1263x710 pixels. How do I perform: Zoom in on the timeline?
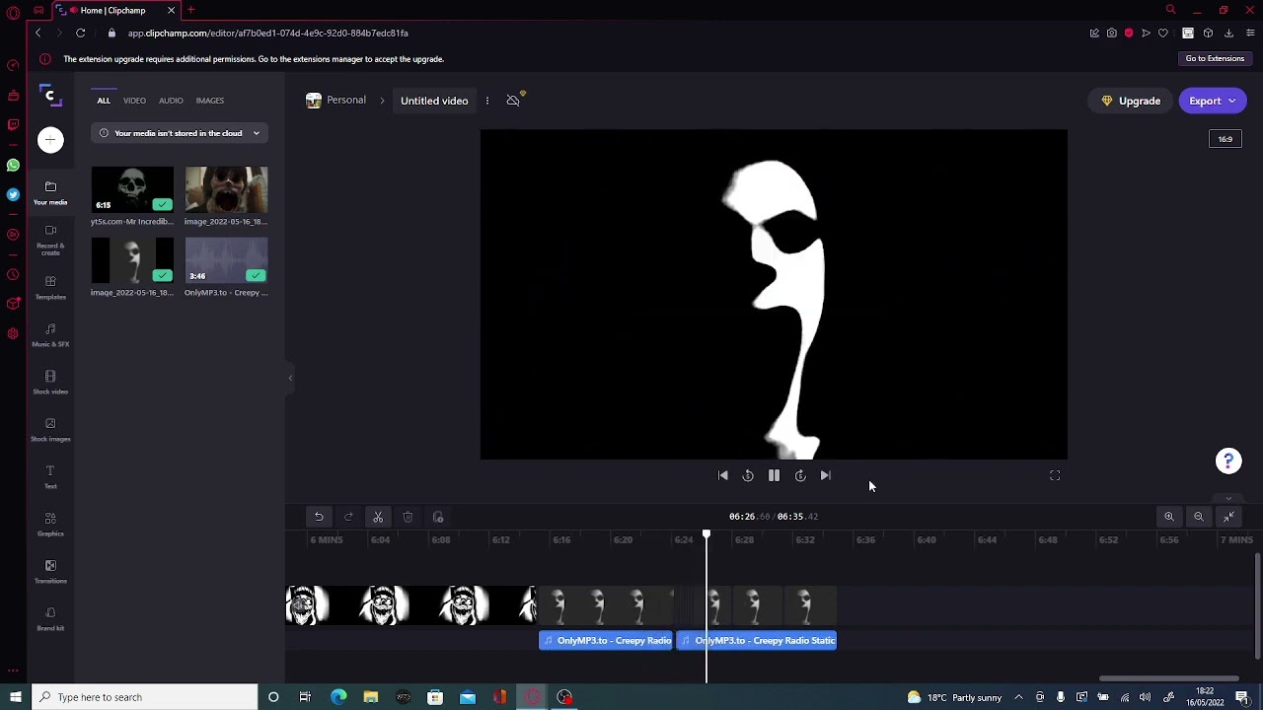pos(1169,517)
